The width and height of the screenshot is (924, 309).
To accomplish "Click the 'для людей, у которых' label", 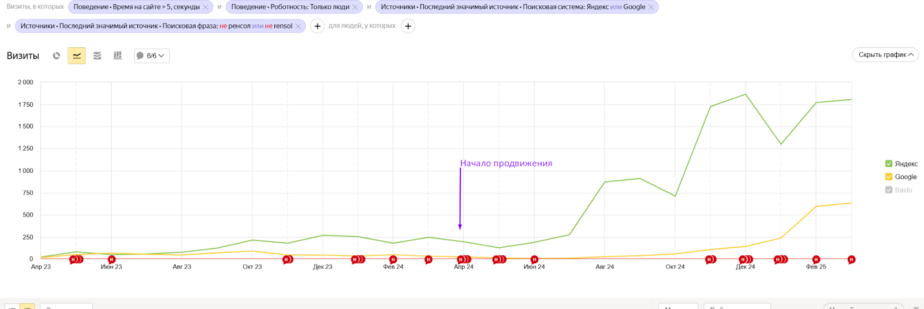I will 362,26.
